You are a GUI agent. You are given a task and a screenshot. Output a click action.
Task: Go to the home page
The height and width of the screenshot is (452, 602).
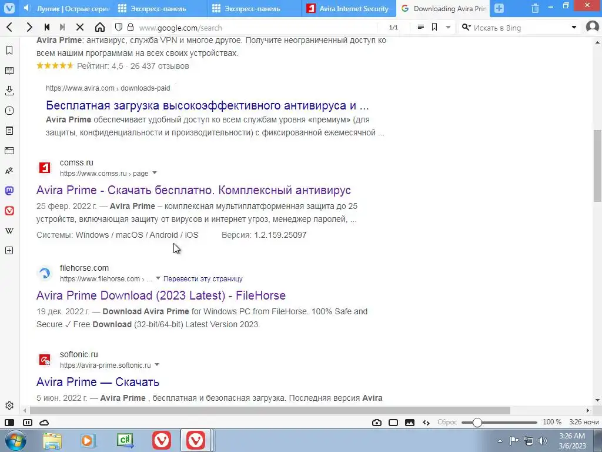point(100,27)
